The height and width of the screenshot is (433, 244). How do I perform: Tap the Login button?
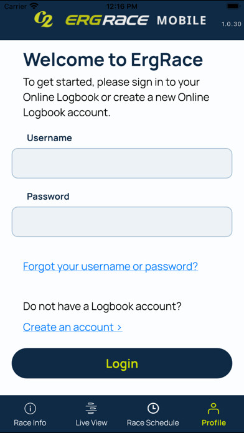tap(122, 363)
